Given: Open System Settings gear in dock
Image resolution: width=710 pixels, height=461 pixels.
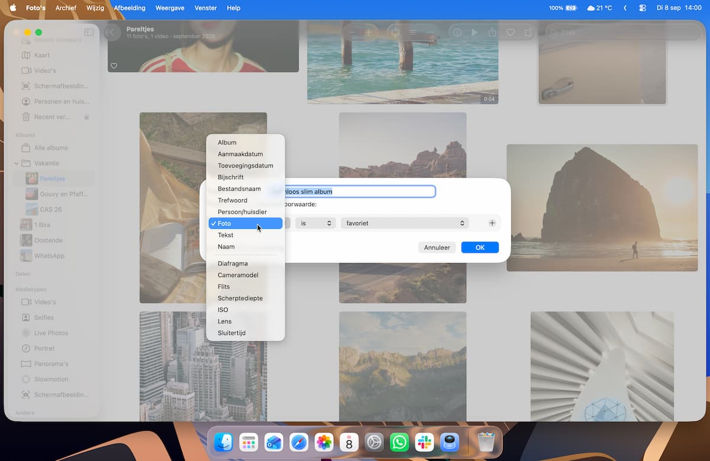Looking at the screenshot, I should click(375, 442).
